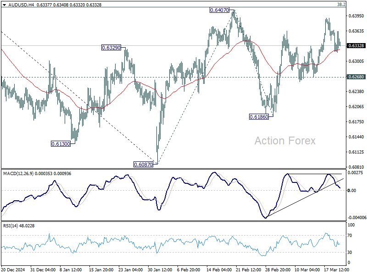This screenshot has width=367, height=275.
Task: Click the 20 Dec 2024 date label
Action: [x=13, y=269]
